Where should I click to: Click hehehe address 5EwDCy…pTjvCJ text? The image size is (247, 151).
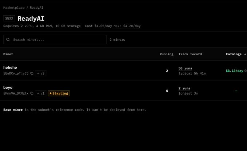click(16, 73)
